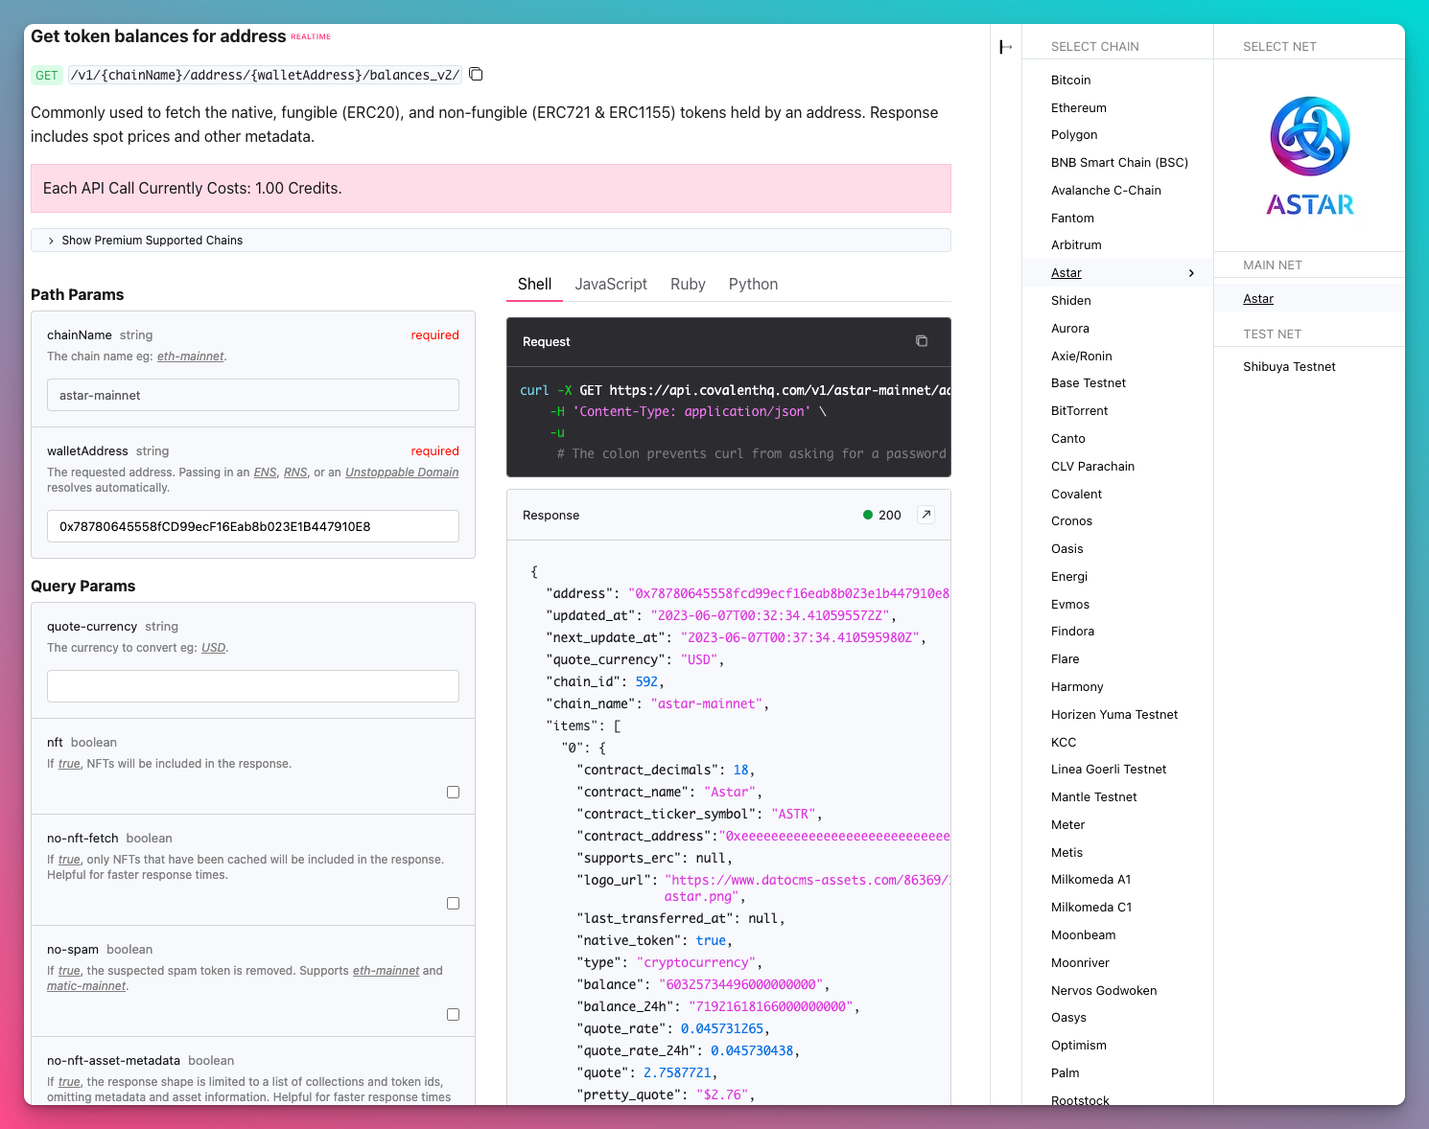Image resolution: width=1429 pixels, height=1129 pixels.
Task: Choose Milkomeda C1
Action: (x=1091, y=908)
